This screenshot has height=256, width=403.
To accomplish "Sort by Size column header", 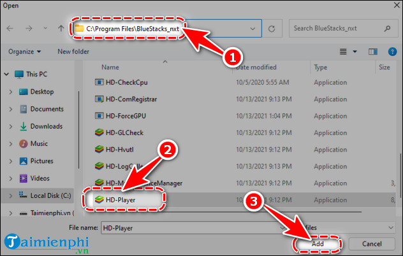I will (x=385, y=68).
